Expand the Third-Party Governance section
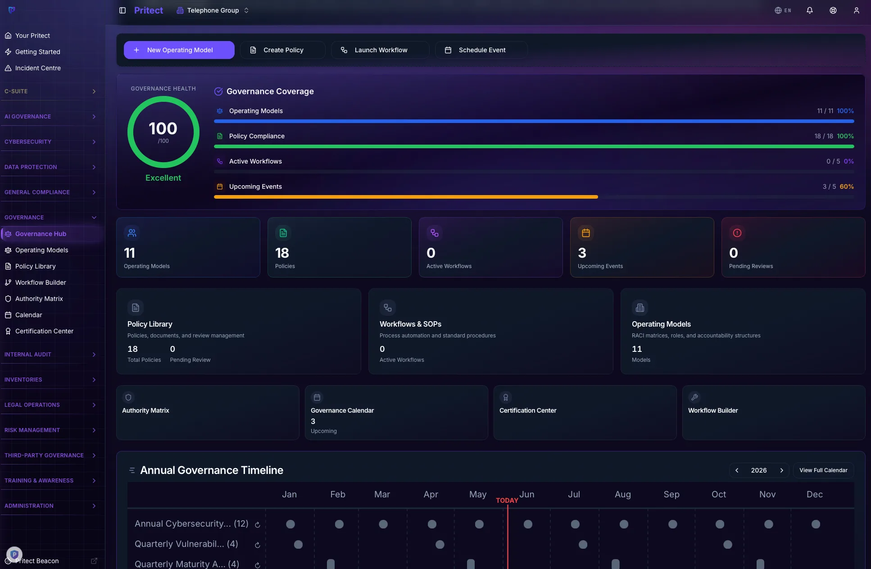The height and width of the screenshot is (569, 871). point(50,455)
